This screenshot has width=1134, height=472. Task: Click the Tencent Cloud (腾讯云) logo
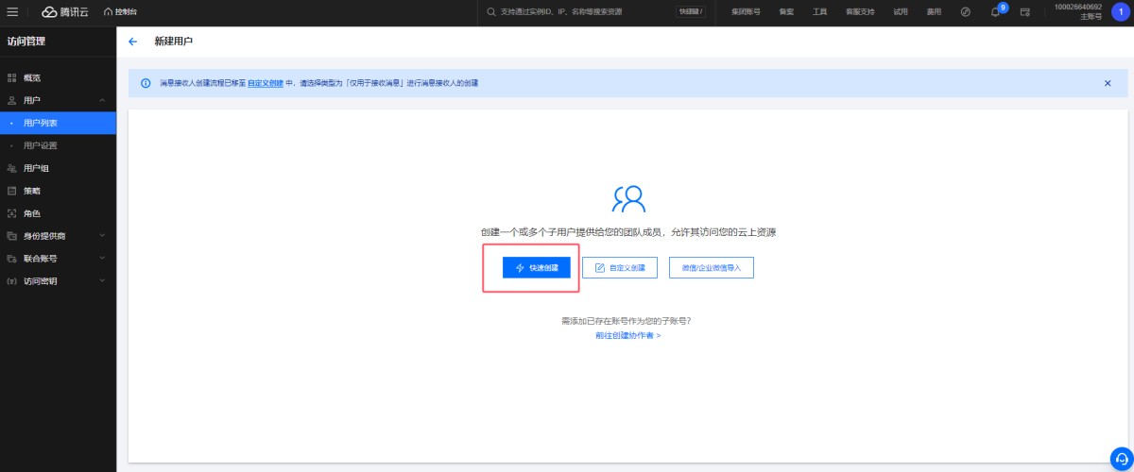point(62,11)
